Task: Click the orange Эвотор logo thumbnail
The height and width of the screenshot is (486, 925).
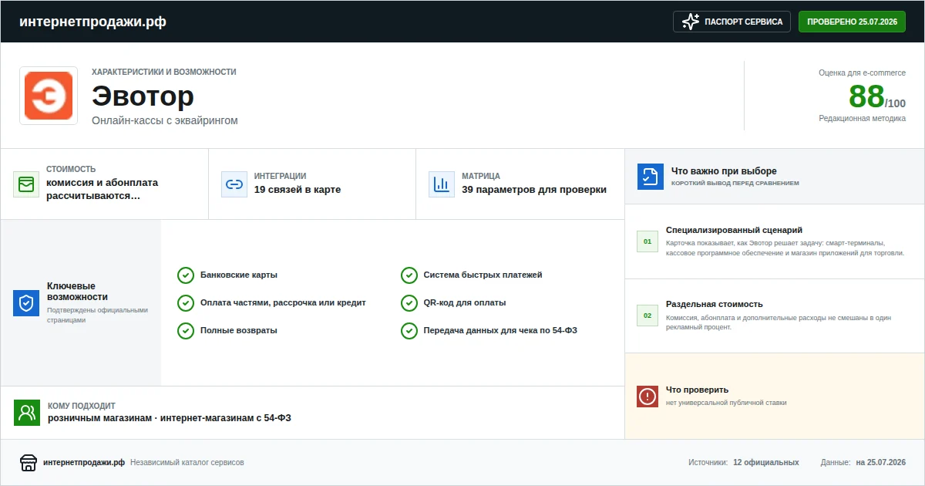Action: click(49, 96)
